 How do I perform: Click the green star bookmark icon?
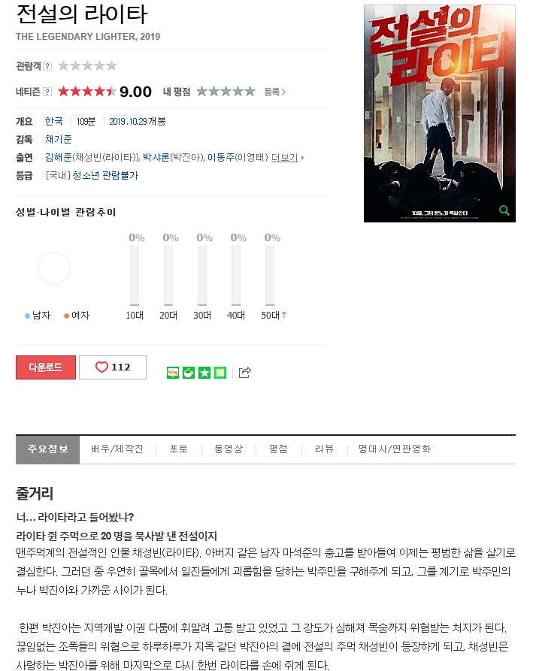(x=204, y=373)
